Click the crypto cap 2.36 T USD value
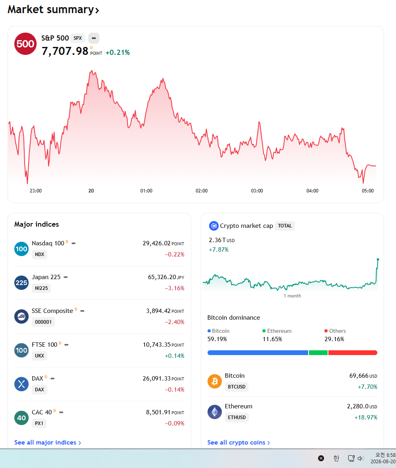396x468 pixels. pyautogui.click(x=222, y=240)
